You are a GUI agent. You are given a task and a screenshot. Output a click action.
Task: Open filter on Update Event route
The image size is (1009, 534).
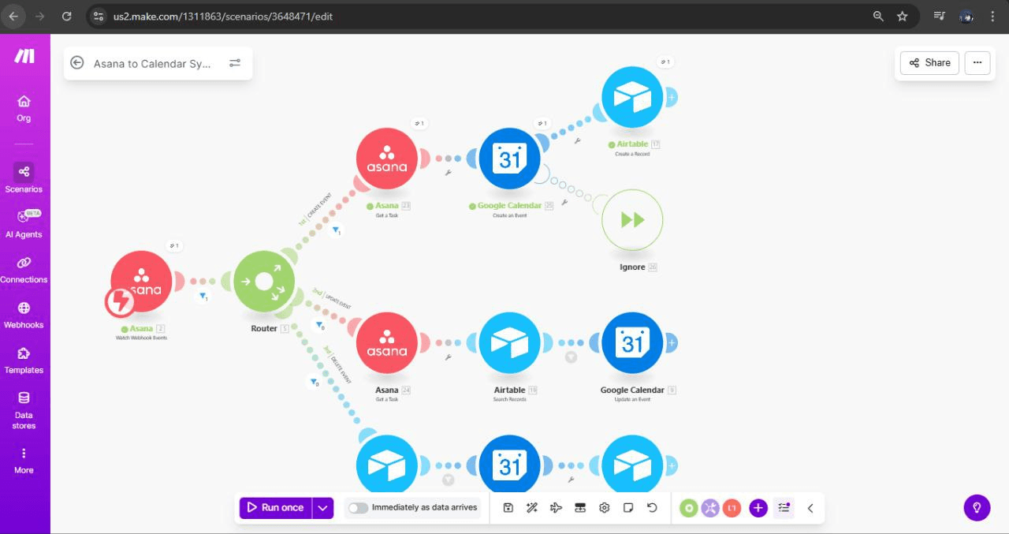point(318,325)
